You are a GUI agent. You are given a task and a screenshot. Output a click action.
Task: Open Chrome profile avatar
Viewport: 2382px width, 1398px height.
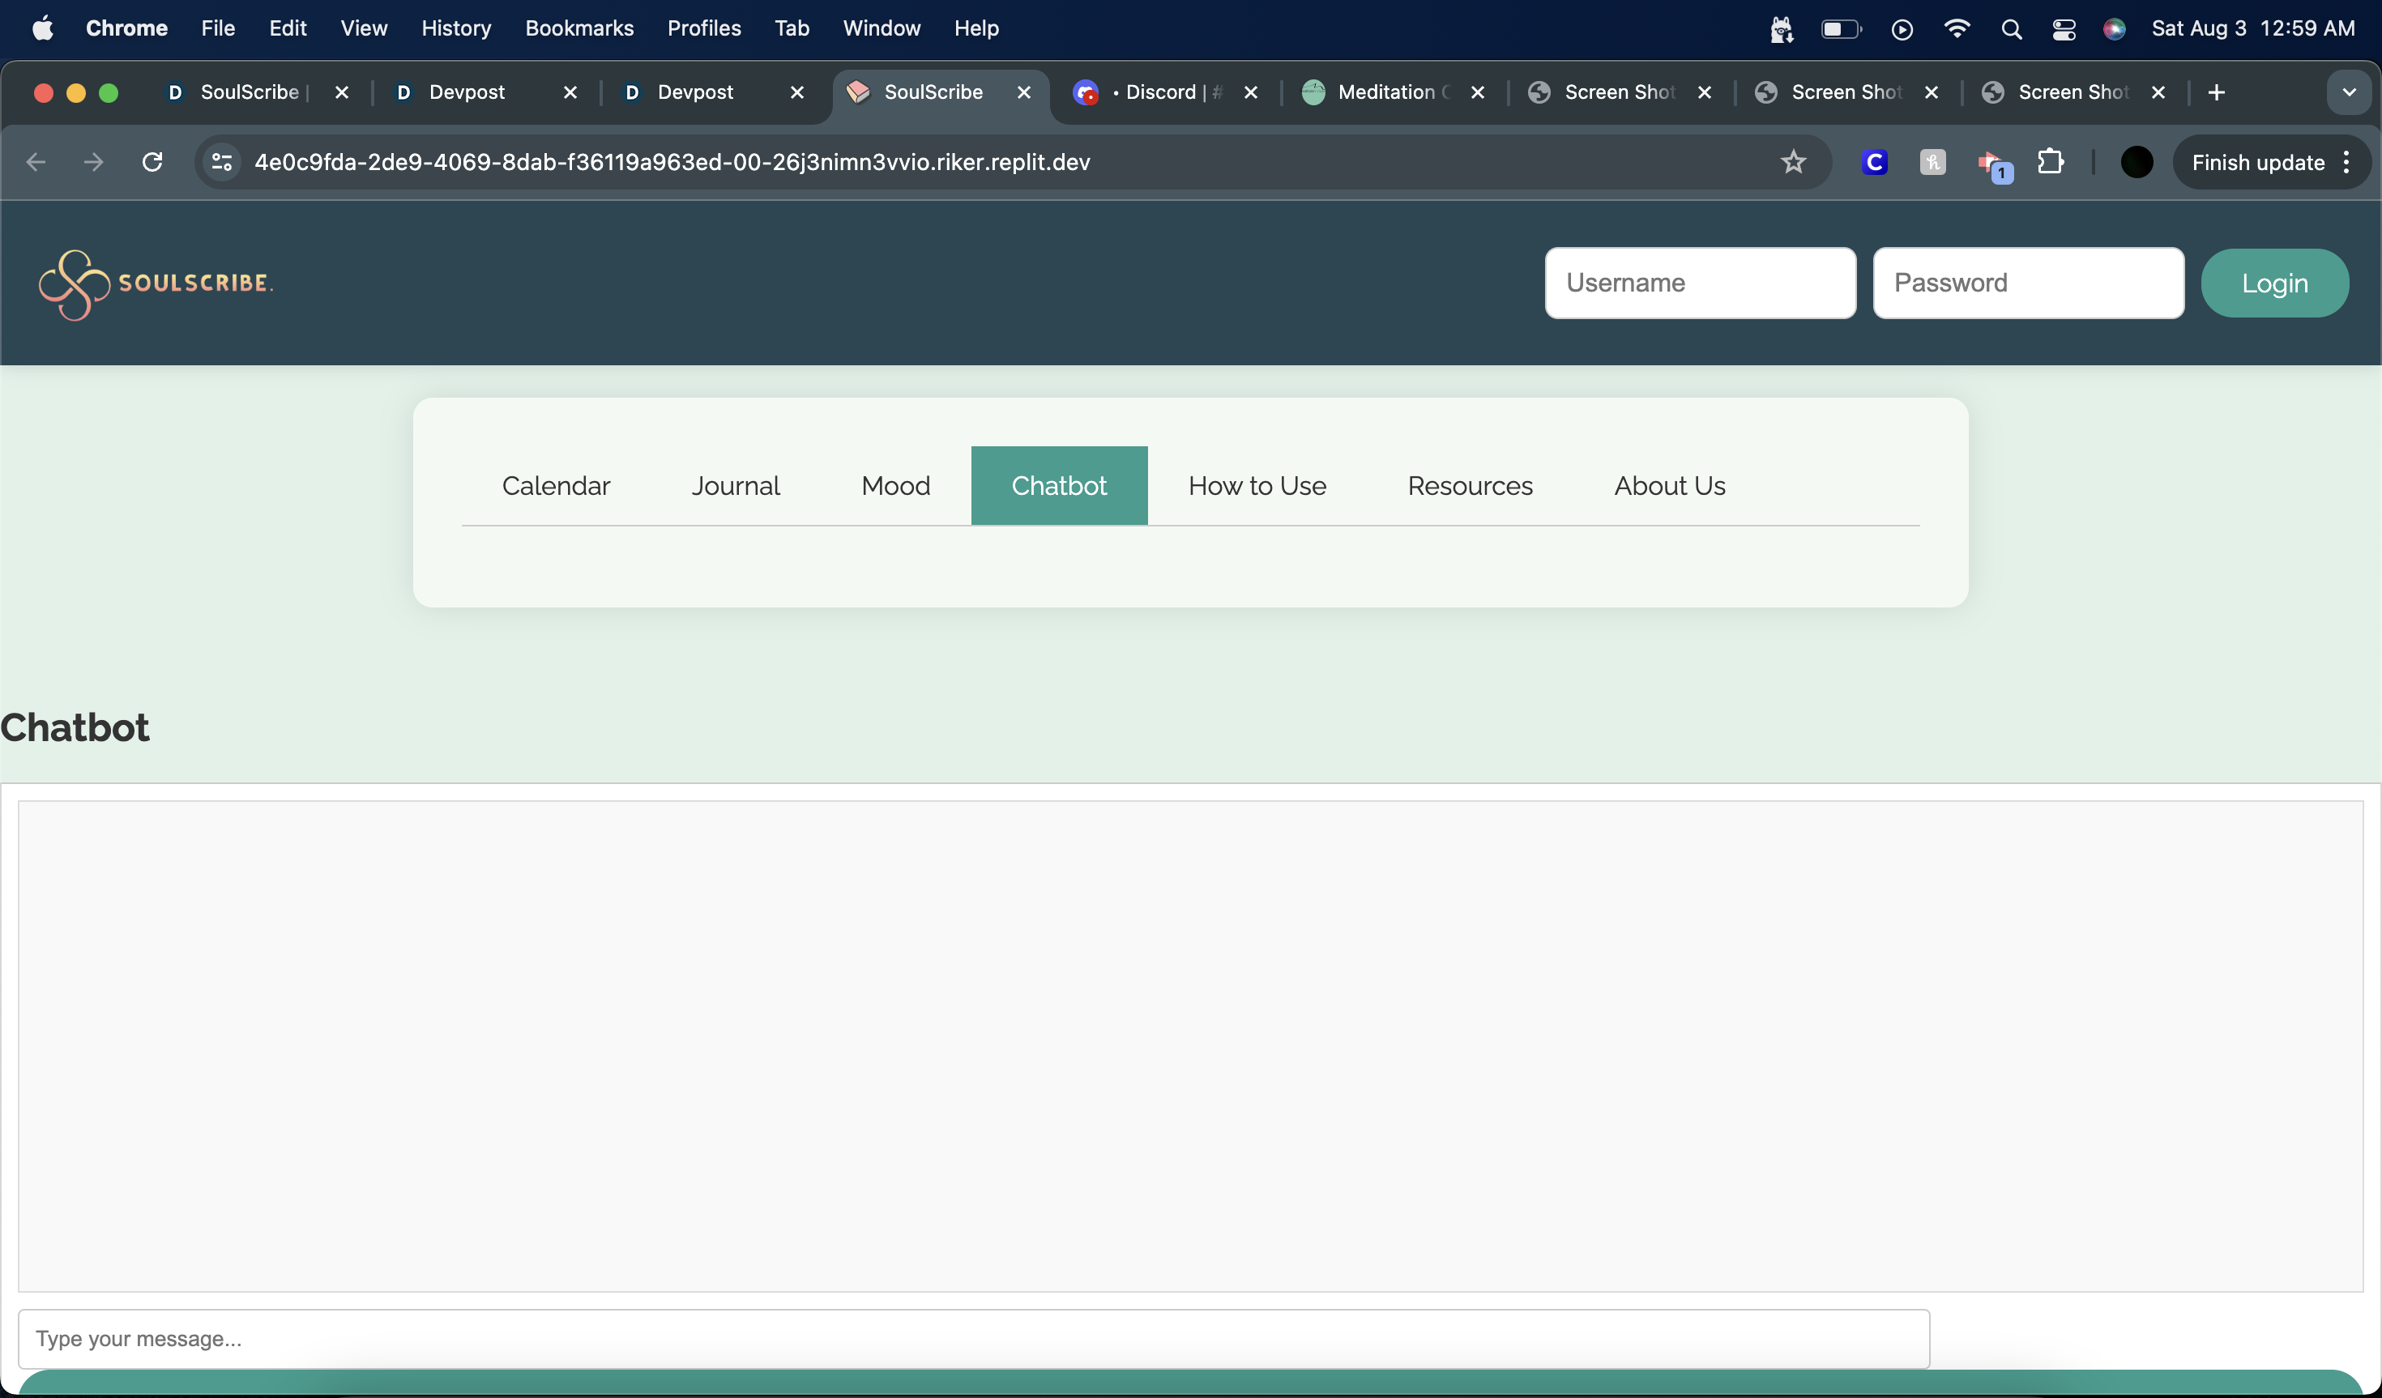click(2137, 163)
